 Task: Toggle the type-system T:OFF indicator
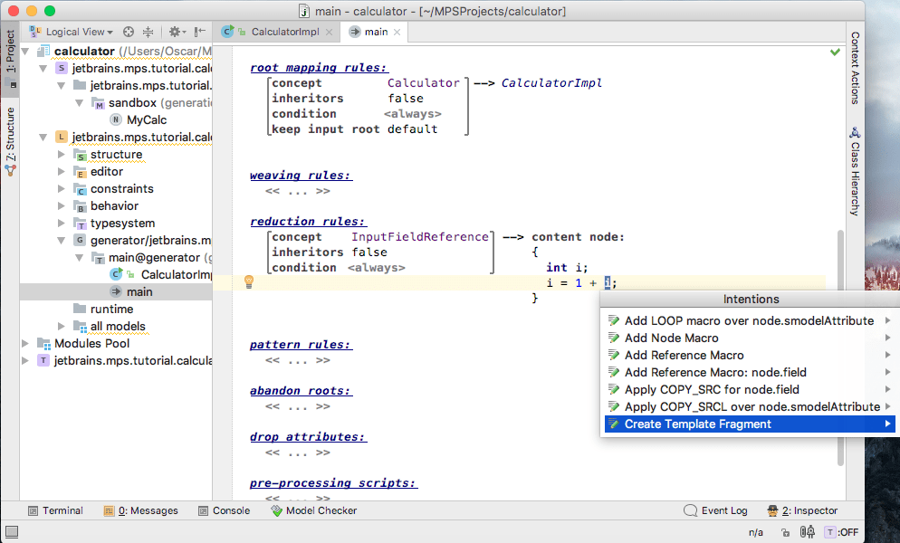(x=841, y=532)
